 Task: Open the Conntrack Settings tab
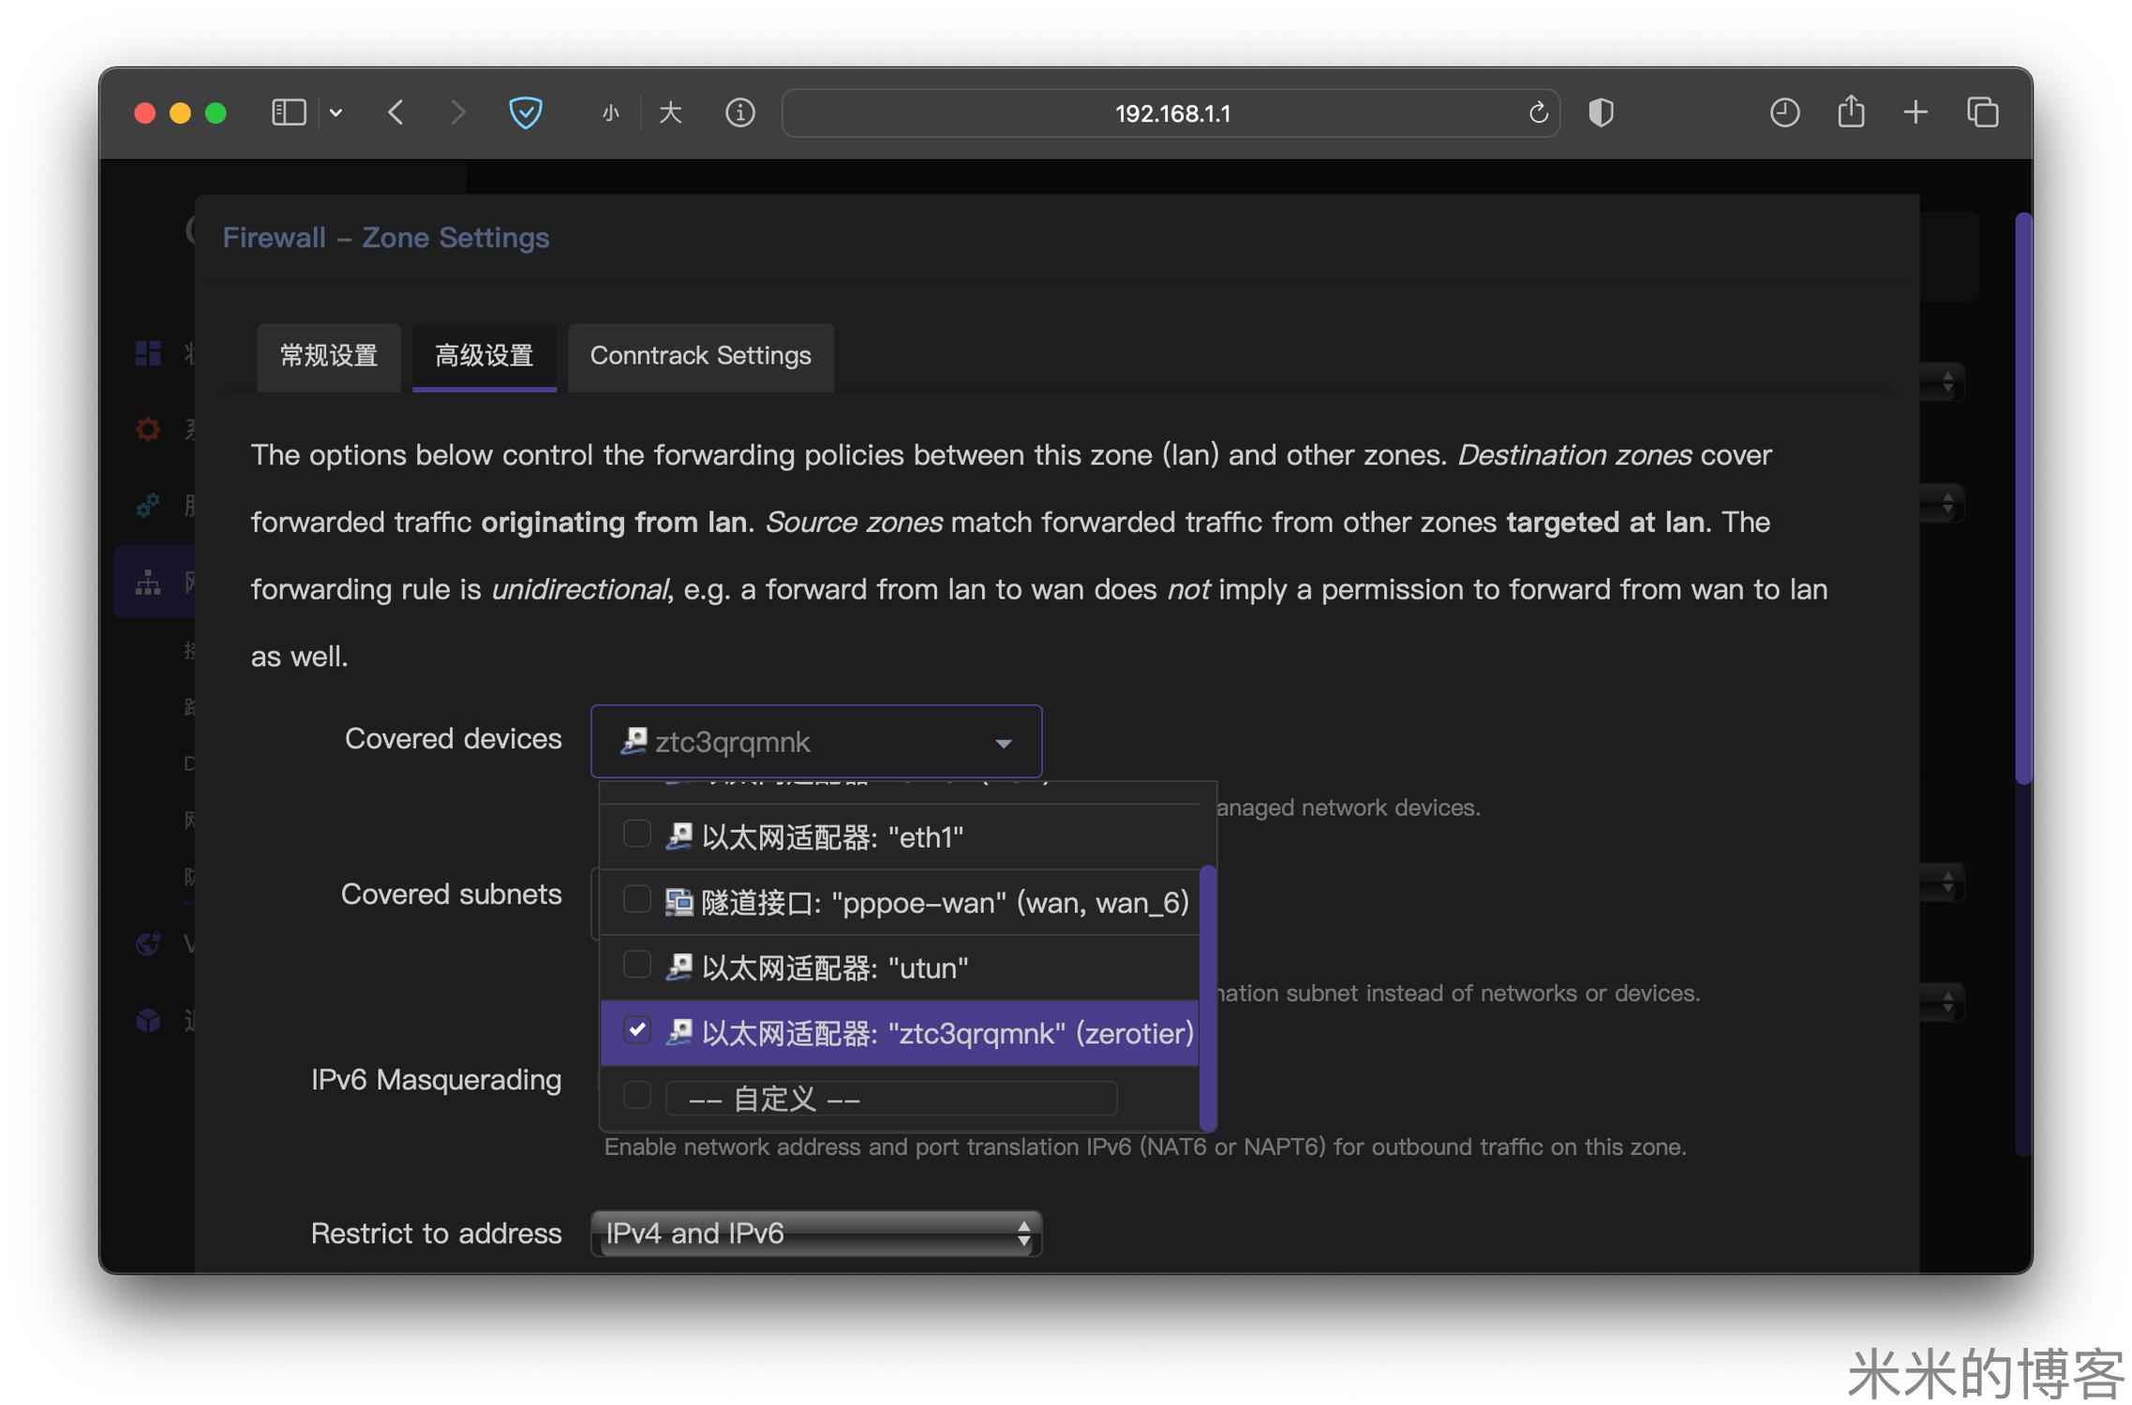pos(700,356)
